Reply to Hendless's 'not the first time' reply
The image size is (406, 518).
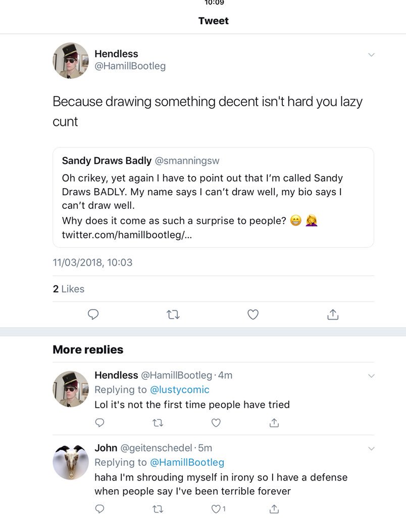coord(100,422)
